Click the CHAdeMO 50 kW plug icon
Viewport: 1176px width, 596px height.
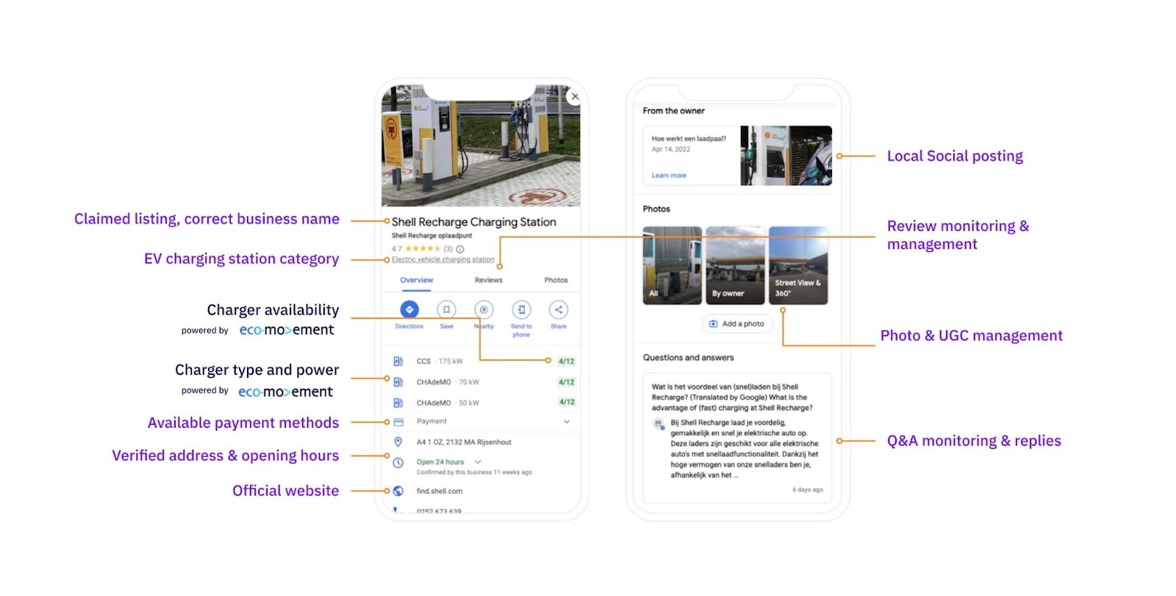398,403
